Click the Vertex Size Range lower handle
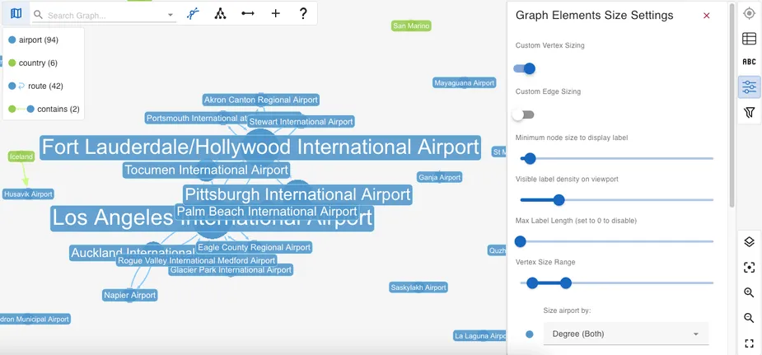The height and width of the screenshot is (355, 762). pyautogui.click(x=532, y=283)
